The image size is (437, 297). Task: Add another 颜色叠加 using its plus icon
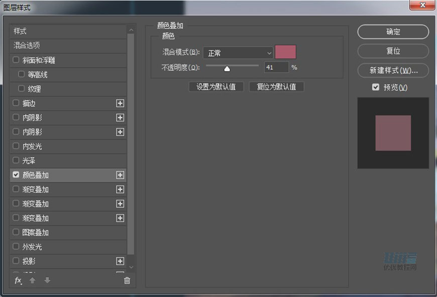click(x=120, y=175)
